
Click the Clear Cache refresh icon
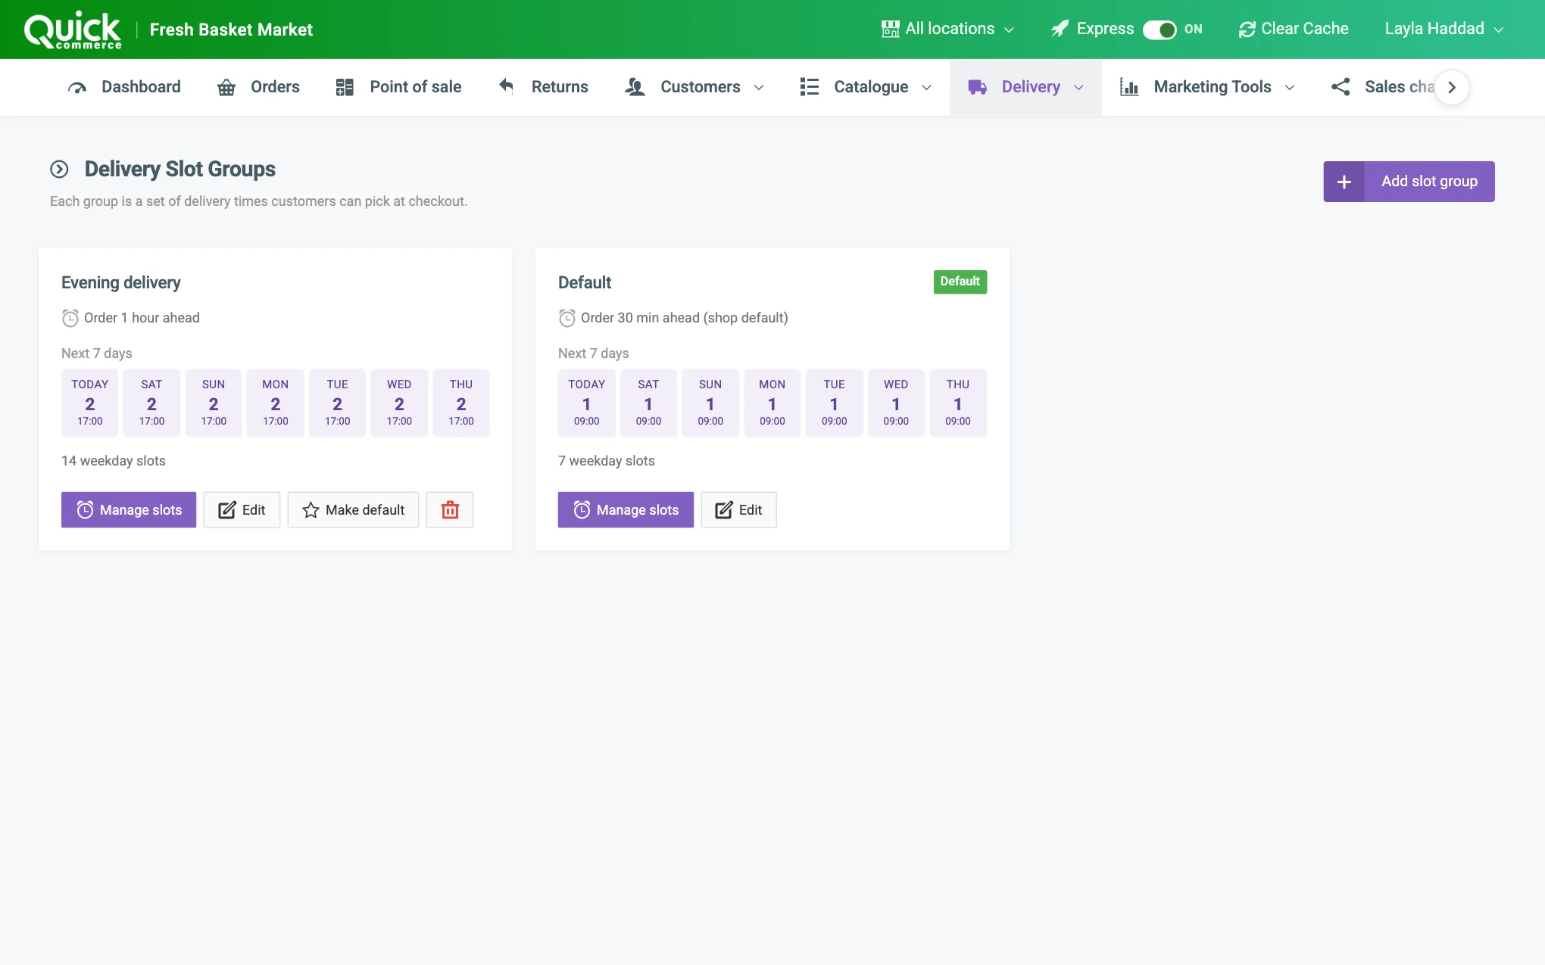click(1247, 30)
